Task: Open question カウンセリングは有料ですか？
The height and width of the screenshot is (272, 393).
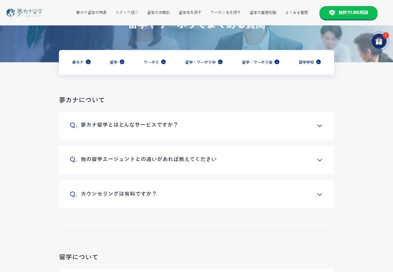Action: pos(196,194)
